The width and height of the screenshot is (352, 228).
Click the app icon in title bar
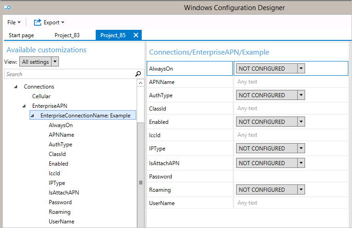[8, 8]
